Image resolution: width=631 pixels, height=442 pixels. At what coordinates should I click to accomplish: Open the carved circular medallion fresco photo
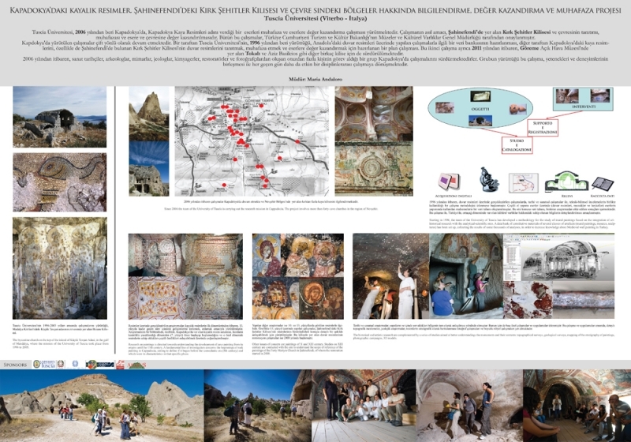click(x=374, y=169)
